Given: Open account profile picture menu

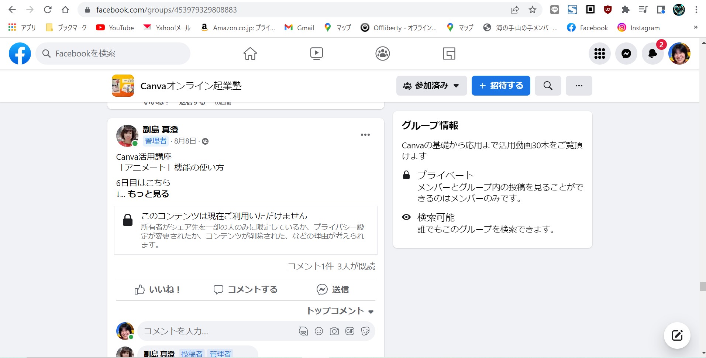Looking at the screenshot, I should click(x=679, y=54).
